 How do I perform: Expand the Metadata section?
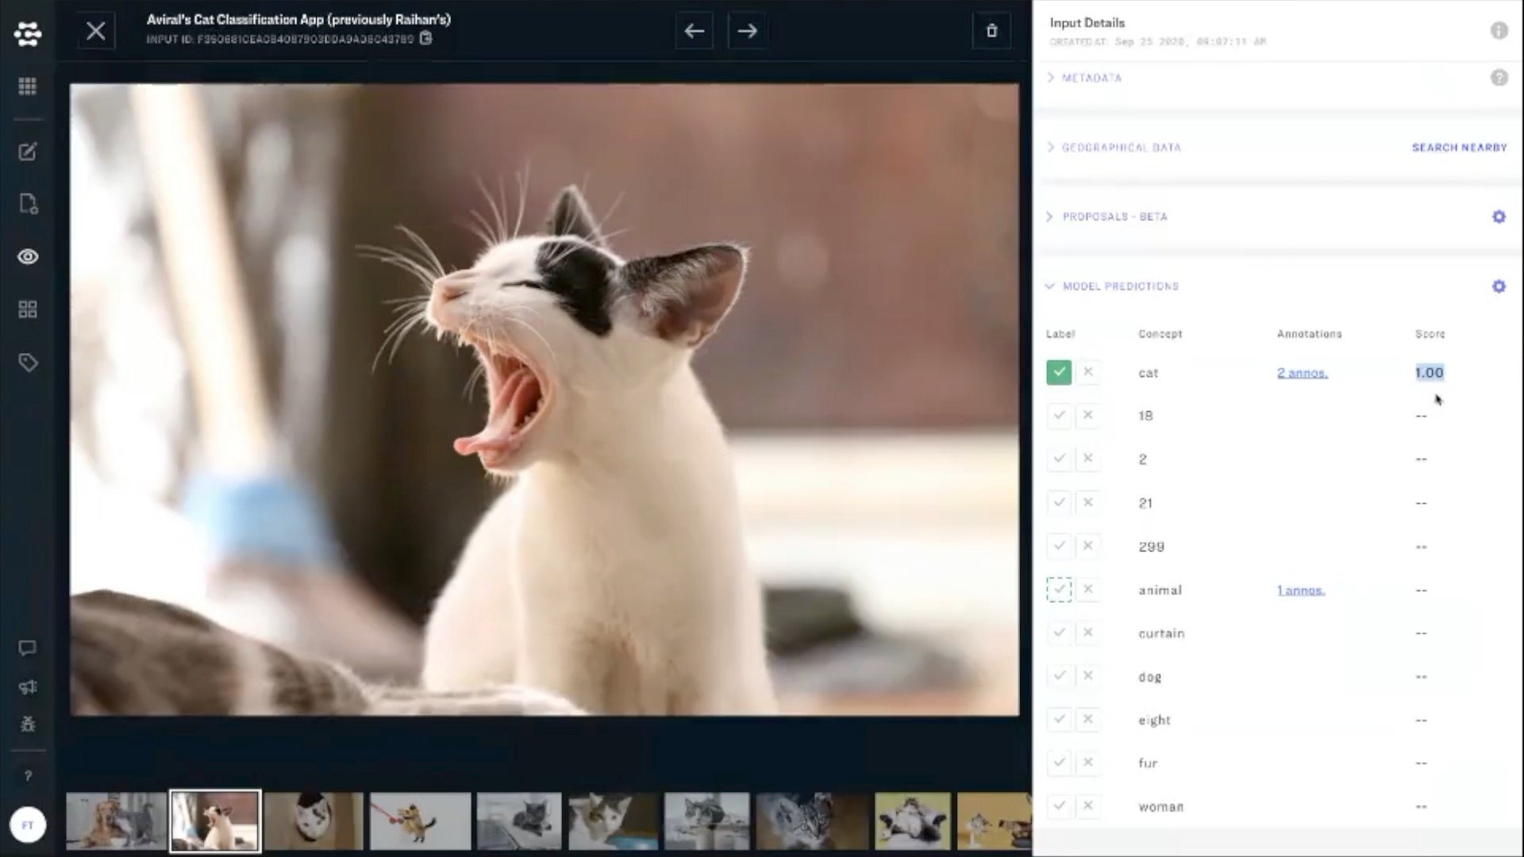(1091, 78)
